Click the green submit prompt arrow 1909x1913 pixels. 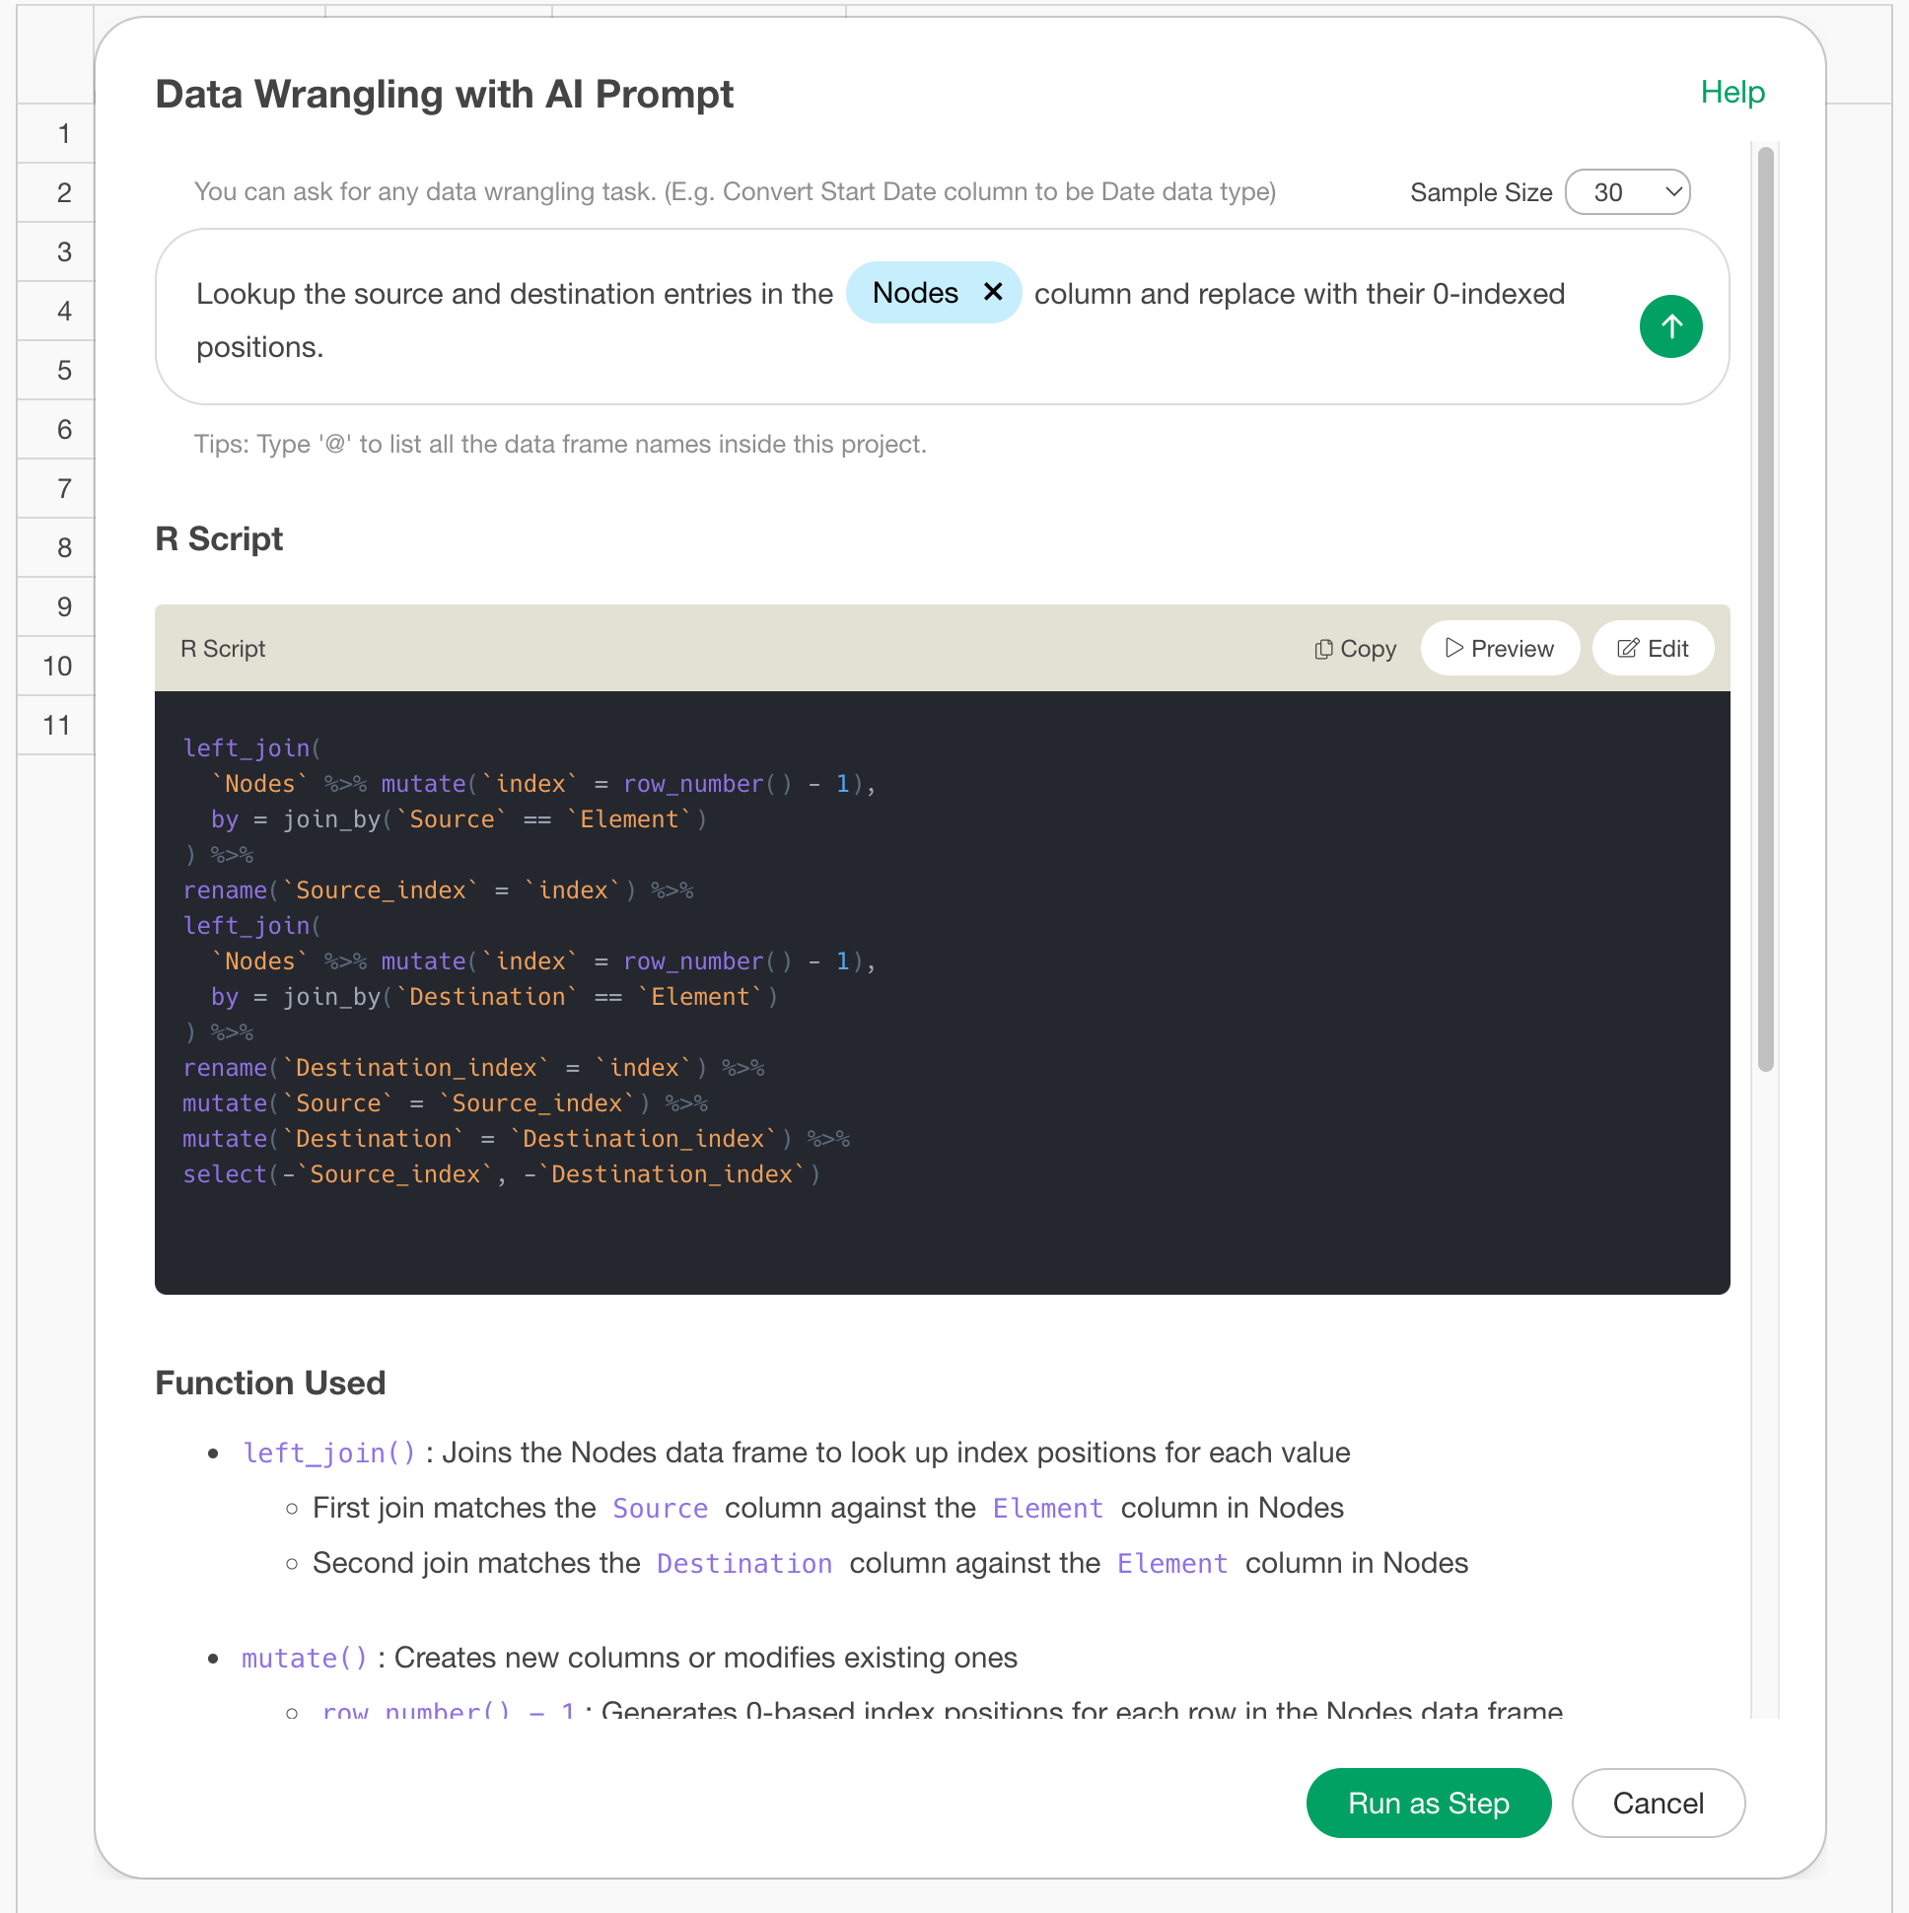coord(1669,325)
